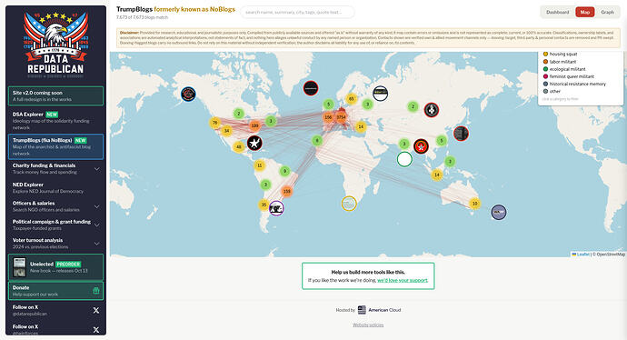Select the avatar marker over northern Russia

click(380, 94)
